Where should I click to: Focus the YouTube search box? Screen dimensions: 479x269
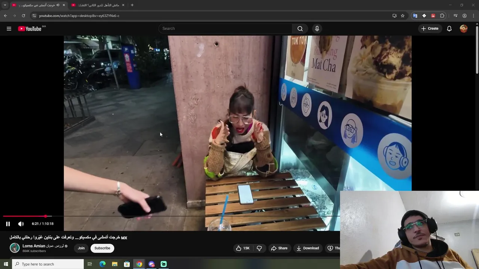tap(226, 29)
